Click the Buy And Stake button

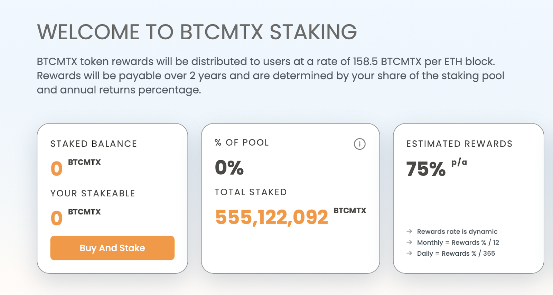[x=112, y=248]
